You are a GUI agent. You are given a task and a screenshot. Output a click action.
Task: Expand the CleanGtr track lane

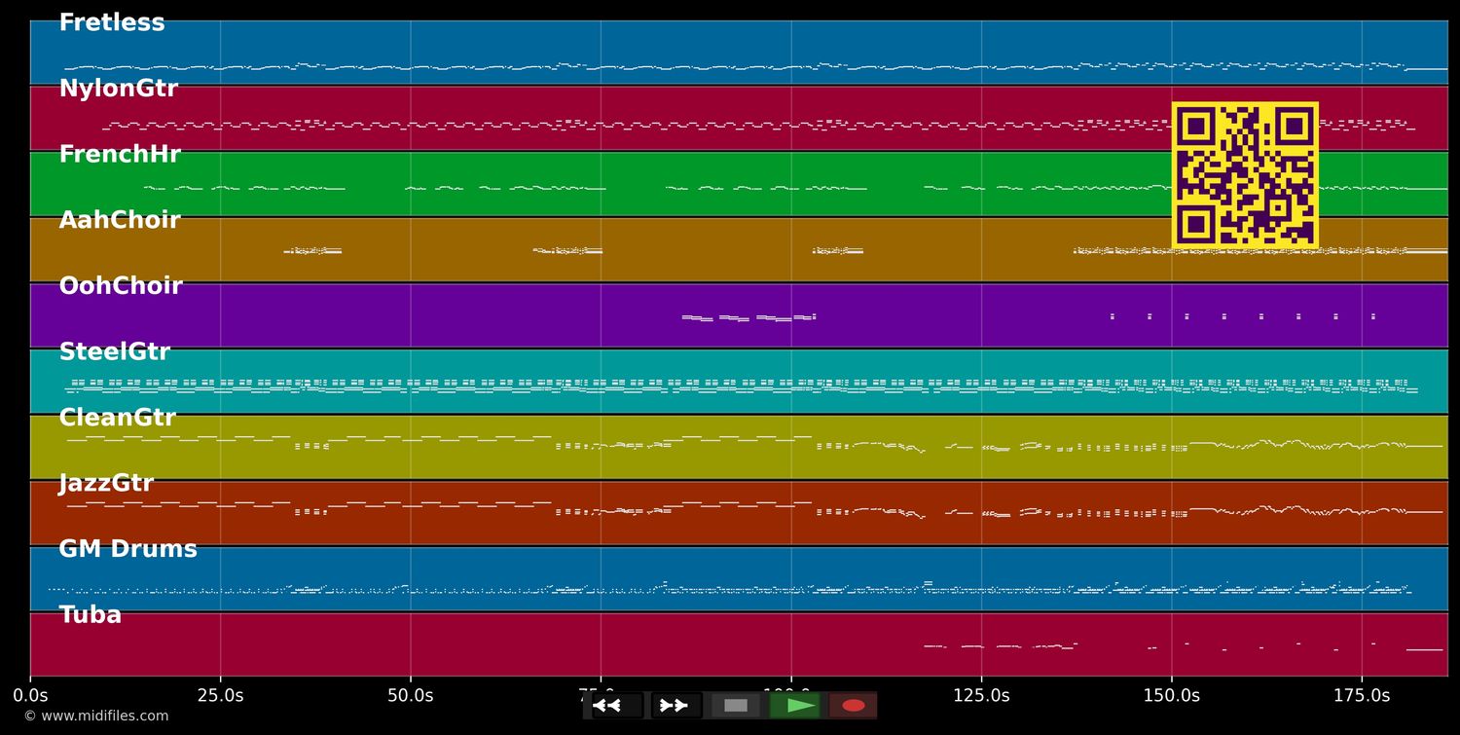point(117,417)
